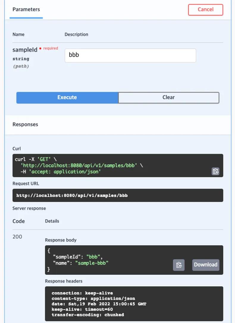Click the Details column header
This screenshot has width=235, height=323.
click(52, 221)
